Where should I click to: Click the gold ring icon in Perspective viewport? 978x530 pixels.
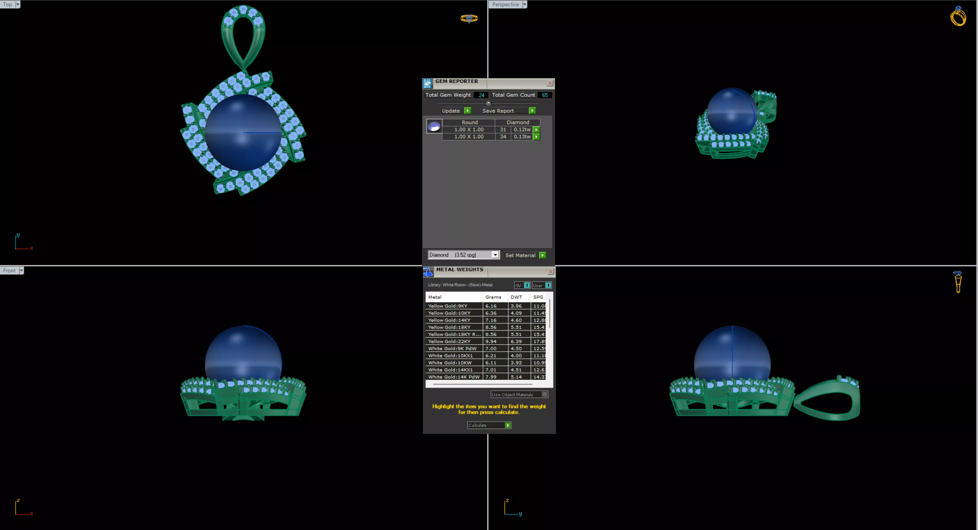(x=958, y=16)
